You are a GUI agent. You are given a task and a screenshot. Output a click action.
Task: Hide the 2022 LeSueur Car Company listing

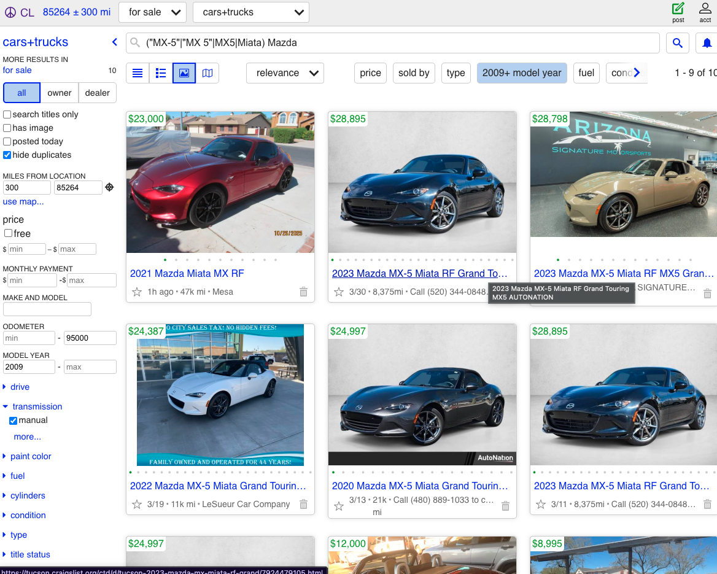click(304, 504)
